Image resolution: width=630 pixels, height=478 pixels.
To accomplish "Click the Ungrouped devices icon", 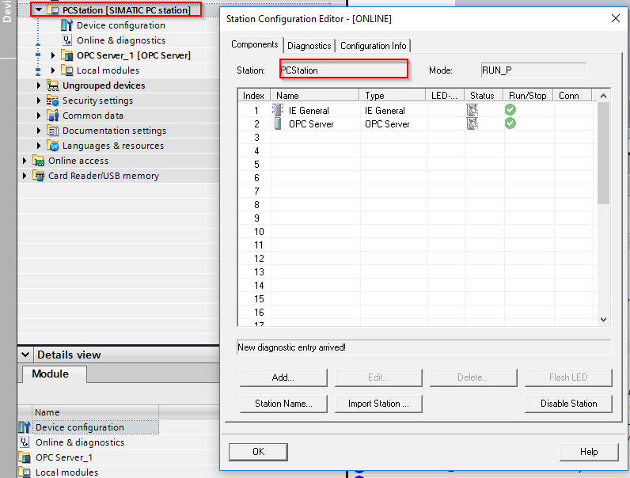I will (x=53, y=85).
